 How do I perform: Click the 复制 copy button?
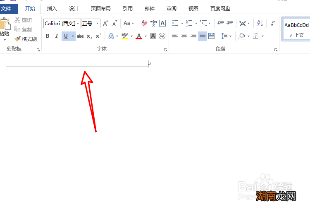(x=23, y=29)
